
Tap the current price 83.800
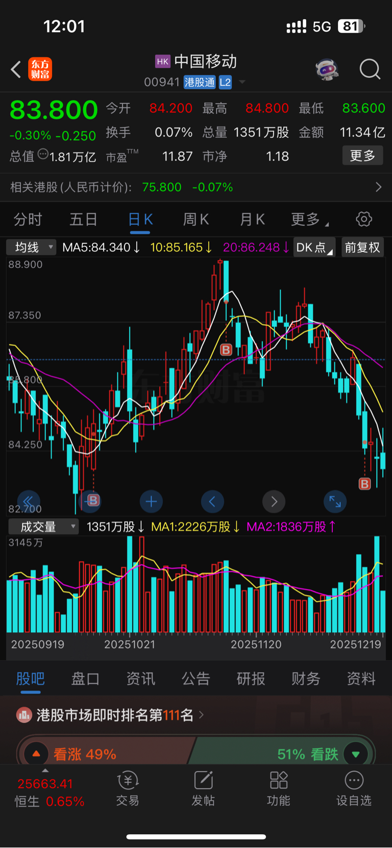[54, 110]
